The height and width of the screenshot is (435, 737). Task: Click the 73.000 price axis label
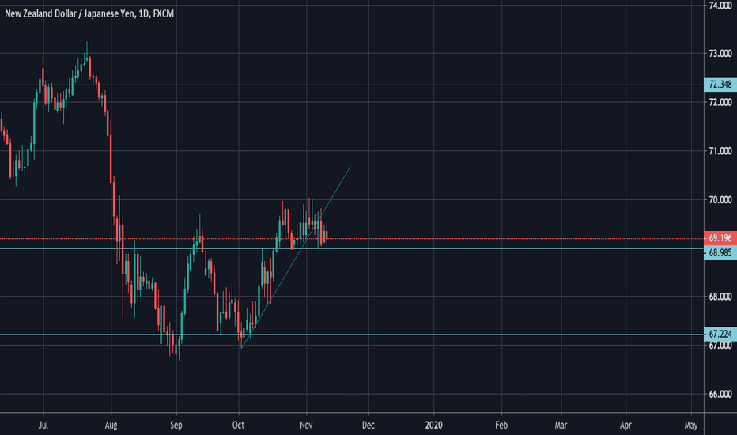pyautogui.click(x=720, y=54)
